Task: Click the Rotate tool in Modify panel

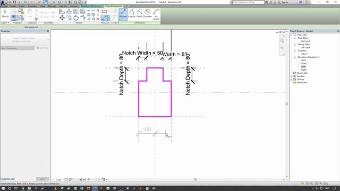Action: pos(76,18)
